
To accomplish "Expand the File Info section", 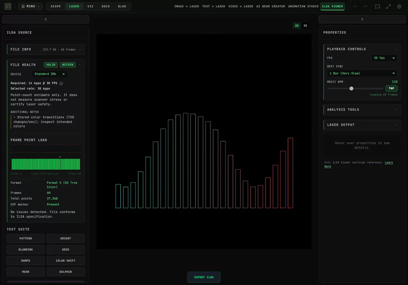I will (x=46, y=49).
